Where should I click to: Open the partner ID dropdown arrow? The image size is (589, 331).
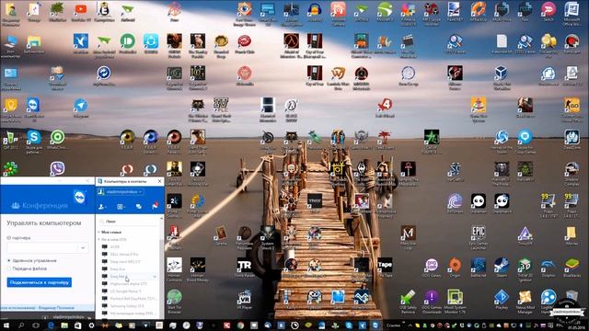[x=83, y=247]
